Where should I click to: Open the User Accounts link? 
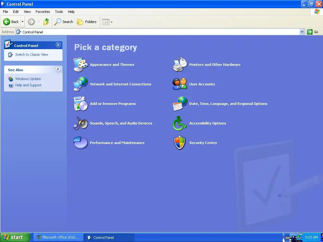[x=202, y=84]
